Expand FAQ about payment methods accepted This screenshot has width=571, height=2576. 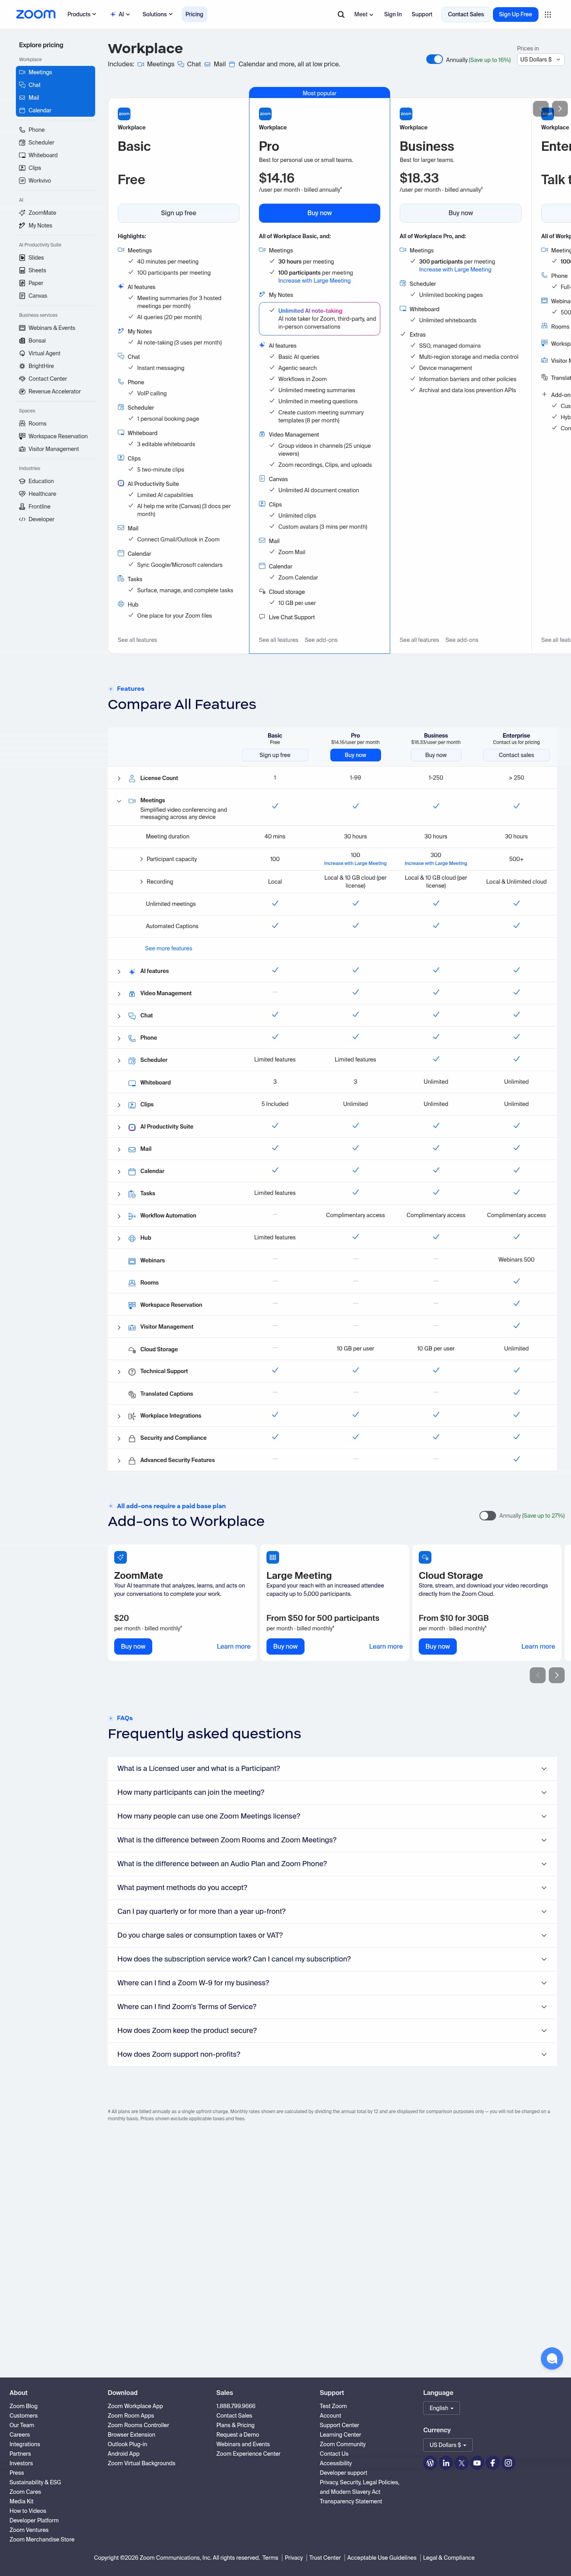331,1888
